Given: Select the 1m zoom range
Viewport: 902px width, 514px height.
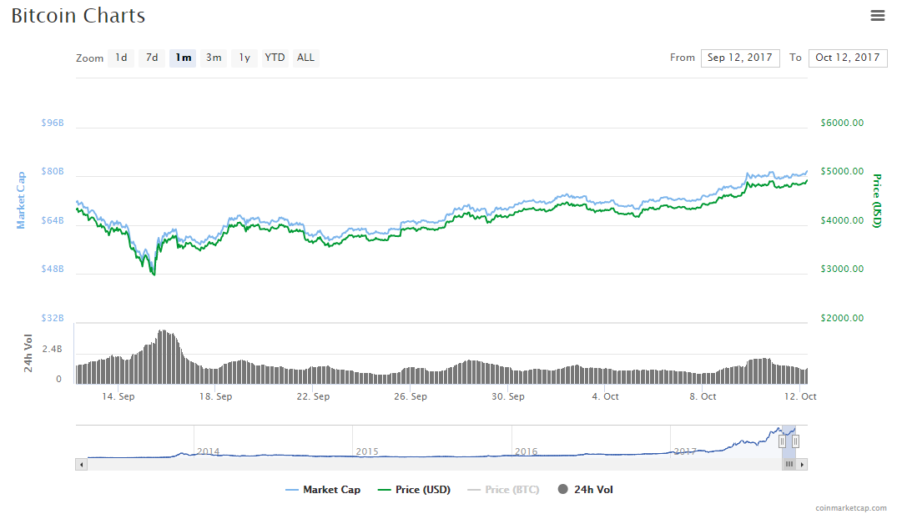Looking at the screenshot, I should coord(183,58).
